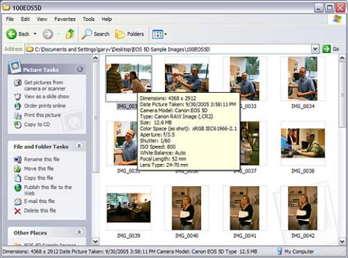Viewport: 348px width, 258px height.
Task: Click the move file icon
Action: pos(17,169)
